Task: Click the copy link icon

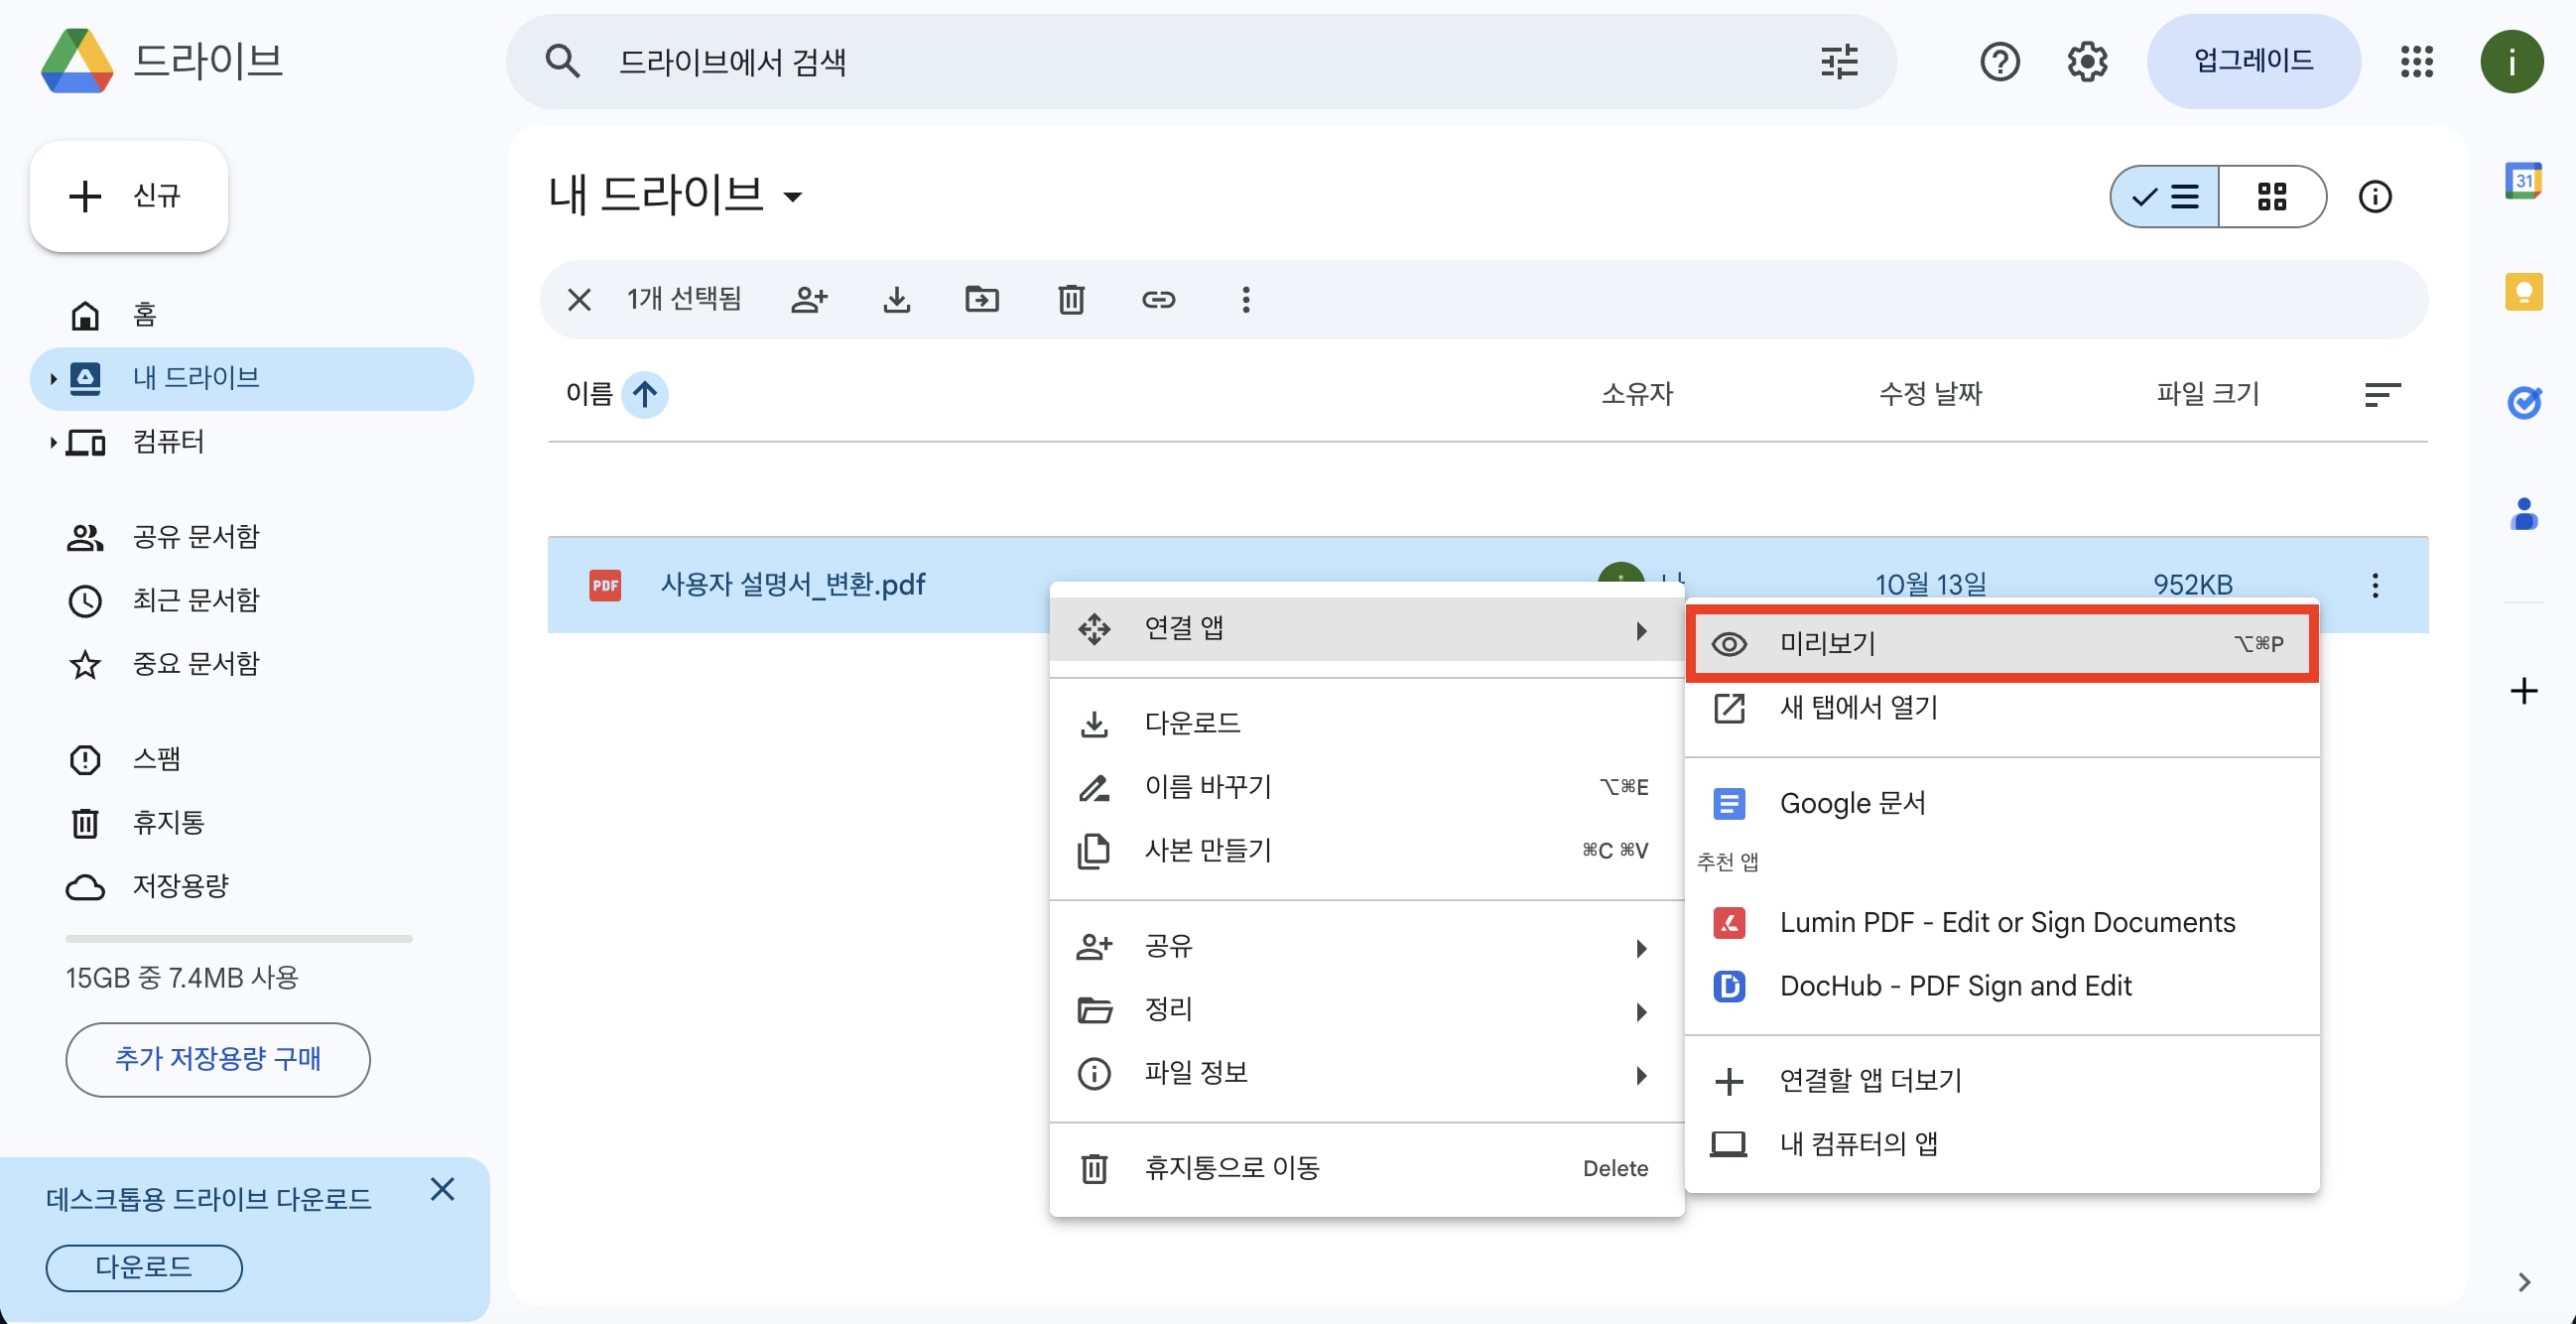Action: coord(1159,299)
